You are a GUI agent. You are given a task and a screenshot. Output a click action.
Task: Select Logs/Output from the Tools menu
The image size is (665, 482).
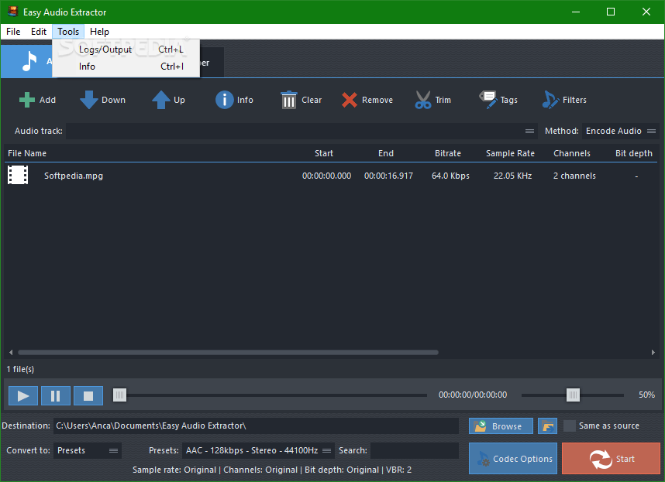click(x=105, y=49)
